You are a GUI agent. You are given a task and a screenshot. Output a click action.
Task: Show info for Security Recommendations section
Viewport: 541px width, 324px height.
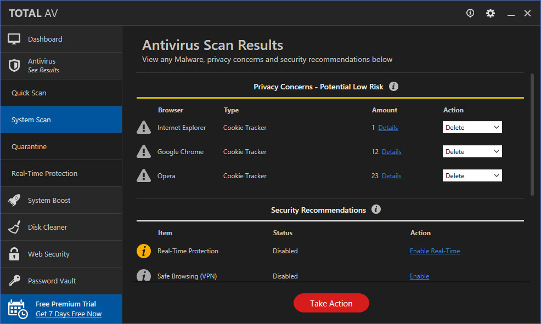(x=376, y=209)
